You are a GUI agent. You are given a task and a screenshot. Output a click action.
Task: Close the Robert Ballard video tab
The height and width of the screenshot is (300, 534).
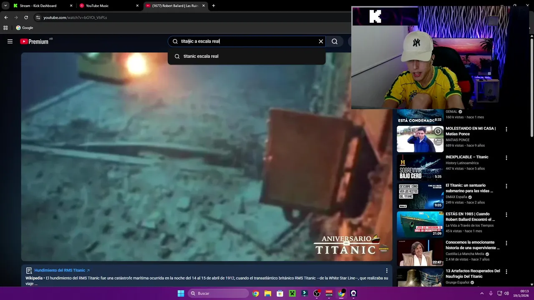[x=204, y=6]
